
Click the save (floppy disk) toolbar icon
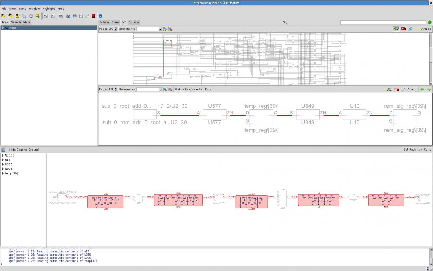[24, 16]
